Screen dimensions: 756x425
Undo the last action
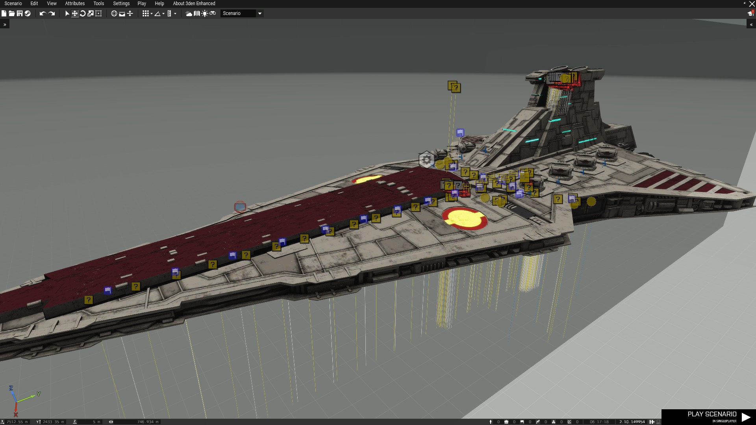[43, 13]
